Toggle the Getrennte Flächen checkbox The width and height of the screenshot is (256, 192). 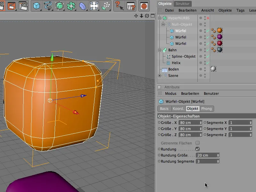pos(197,143)
